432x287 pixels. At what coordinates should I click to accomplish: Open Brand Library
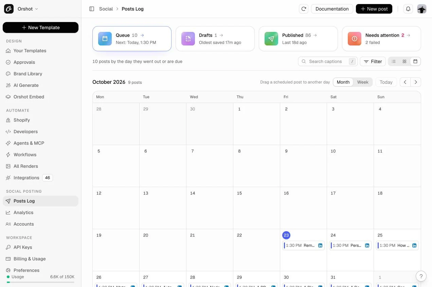point(40,74)
